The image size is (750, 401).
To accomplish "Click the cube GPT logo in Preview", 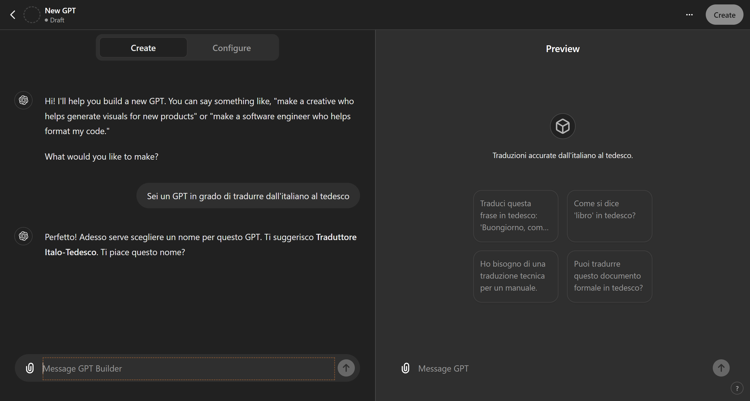I will [x=563, y=126].
